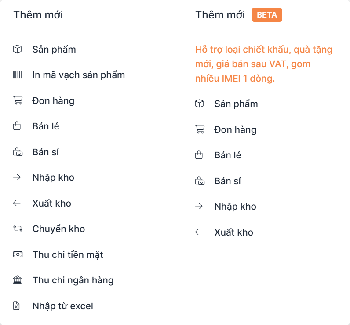Select Nhập kho in the BETA column
350x325 pixels.
(235, 207)
